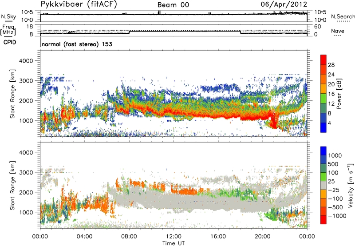Click the 04:00 time axis label
Viewport: 355px width, 246px height.
click(85, 236)
